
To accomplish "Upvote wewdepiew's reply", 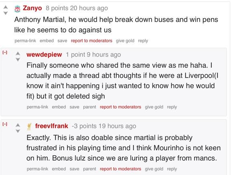I will 18,53.
